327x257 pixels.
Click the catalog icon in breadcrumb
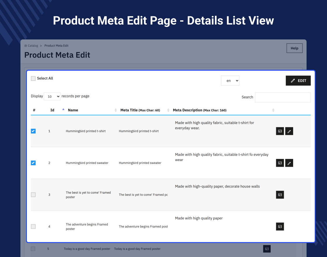[26, 46]
